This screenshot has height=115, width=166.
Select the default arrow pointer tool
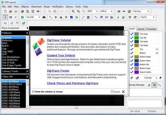coord(6,17)
